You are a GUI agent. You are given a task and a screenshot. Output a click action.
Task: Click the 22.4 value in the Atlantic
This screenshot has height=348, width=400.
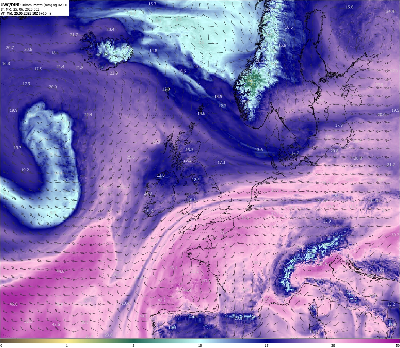(88, 115)
